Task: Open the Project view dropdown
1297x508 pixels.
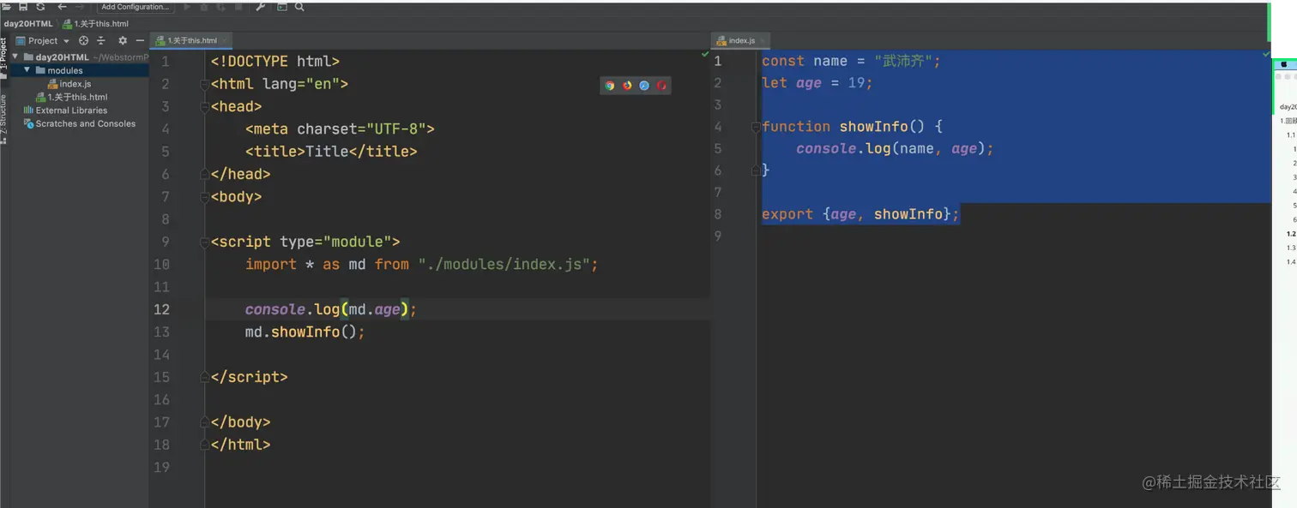Action: coord(43,40)
